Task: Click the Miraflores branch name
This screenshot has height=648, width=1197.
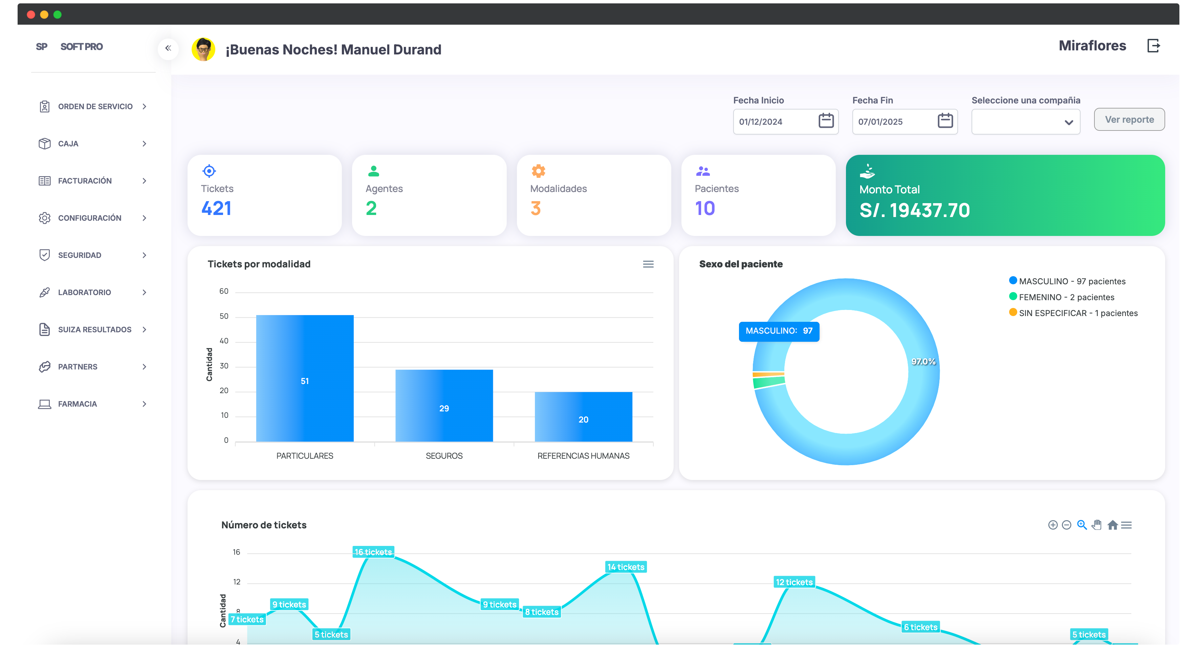Action: pyautogui.click(x=1092, y=45)
